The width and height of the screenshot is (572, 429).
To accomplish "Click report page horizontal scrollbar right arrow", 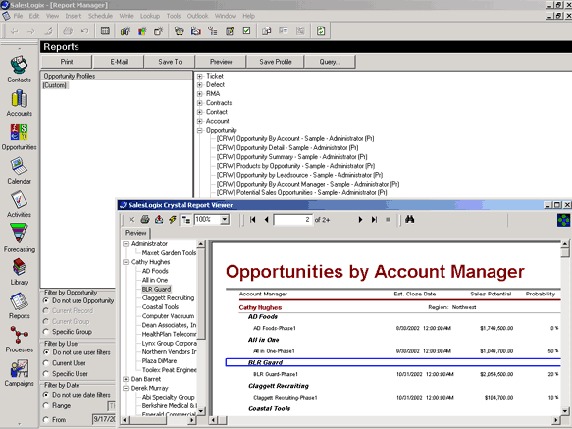I will coord(555,420).
